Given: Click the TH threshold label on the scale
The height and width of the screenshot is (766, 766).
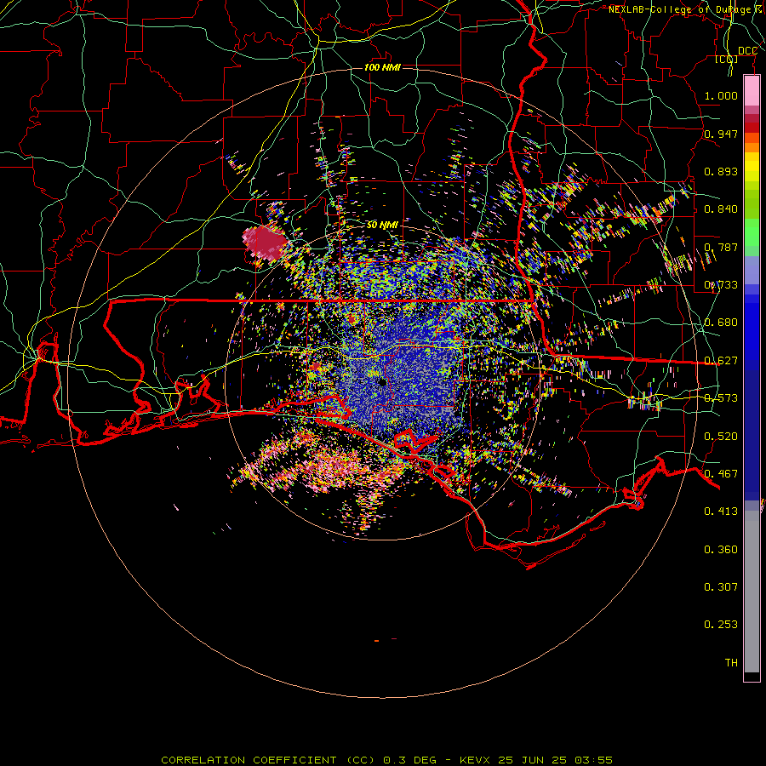Looking at the screenshot, I should 731,663.
